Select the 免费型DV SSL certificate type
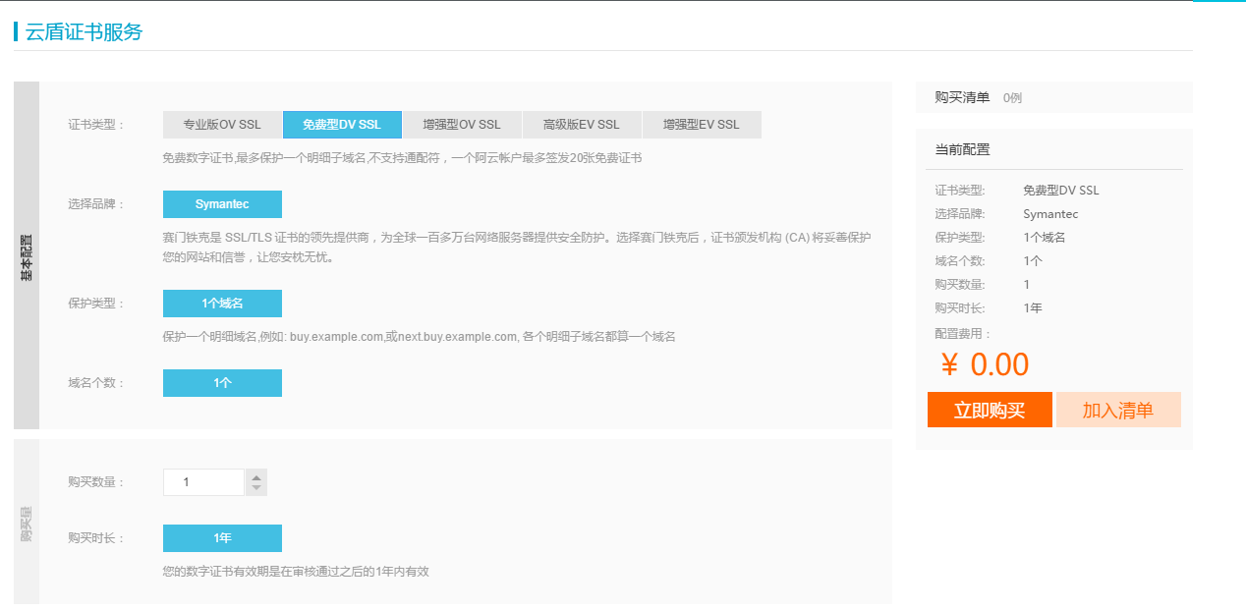Image resolution: width=1246 pixels, height=610 pixels. 342,125
